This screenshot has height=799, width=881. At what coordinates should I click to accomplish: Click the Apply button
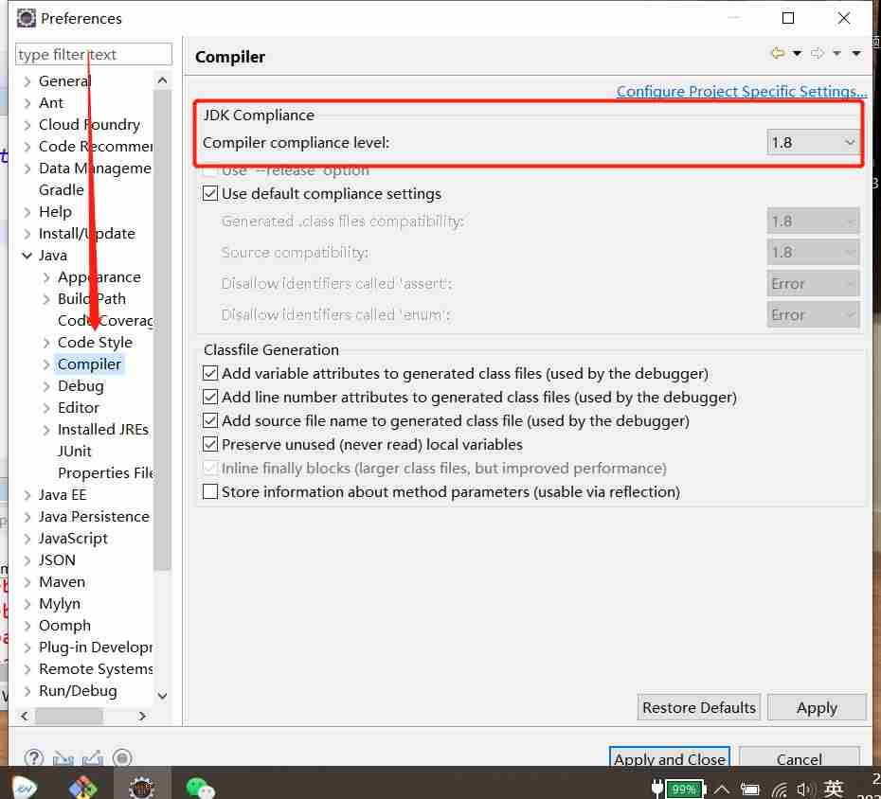[817, 707]
